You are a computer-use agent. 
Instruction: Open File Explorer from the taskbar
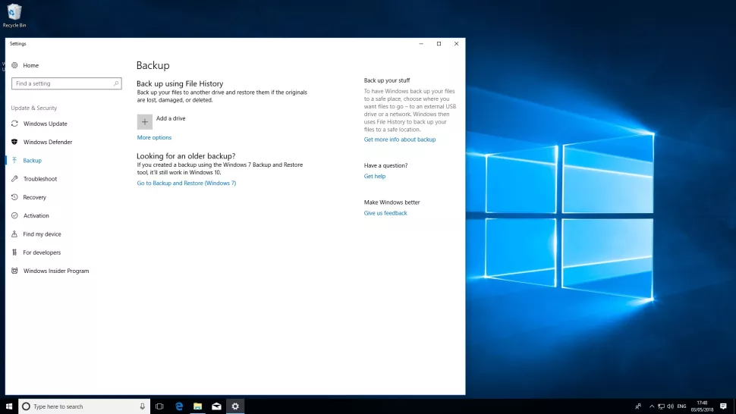click(x=197, y=406)
